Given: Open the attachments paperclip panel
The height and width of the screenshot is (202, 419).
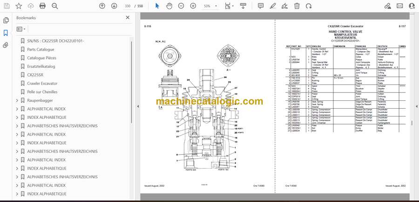Looking at the screenshot, I should pyautogui.click(x=6, y=45).
